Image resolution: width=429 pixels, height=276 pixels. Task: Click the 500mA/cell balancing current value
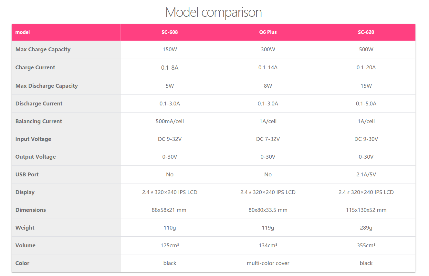point(170,121)
